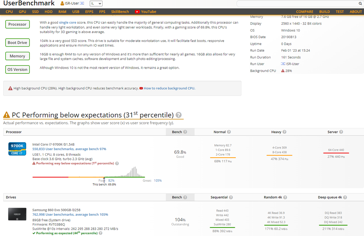Open the EFPS menu item
This screenshot has width=364, height=236.
click(89, 12)
